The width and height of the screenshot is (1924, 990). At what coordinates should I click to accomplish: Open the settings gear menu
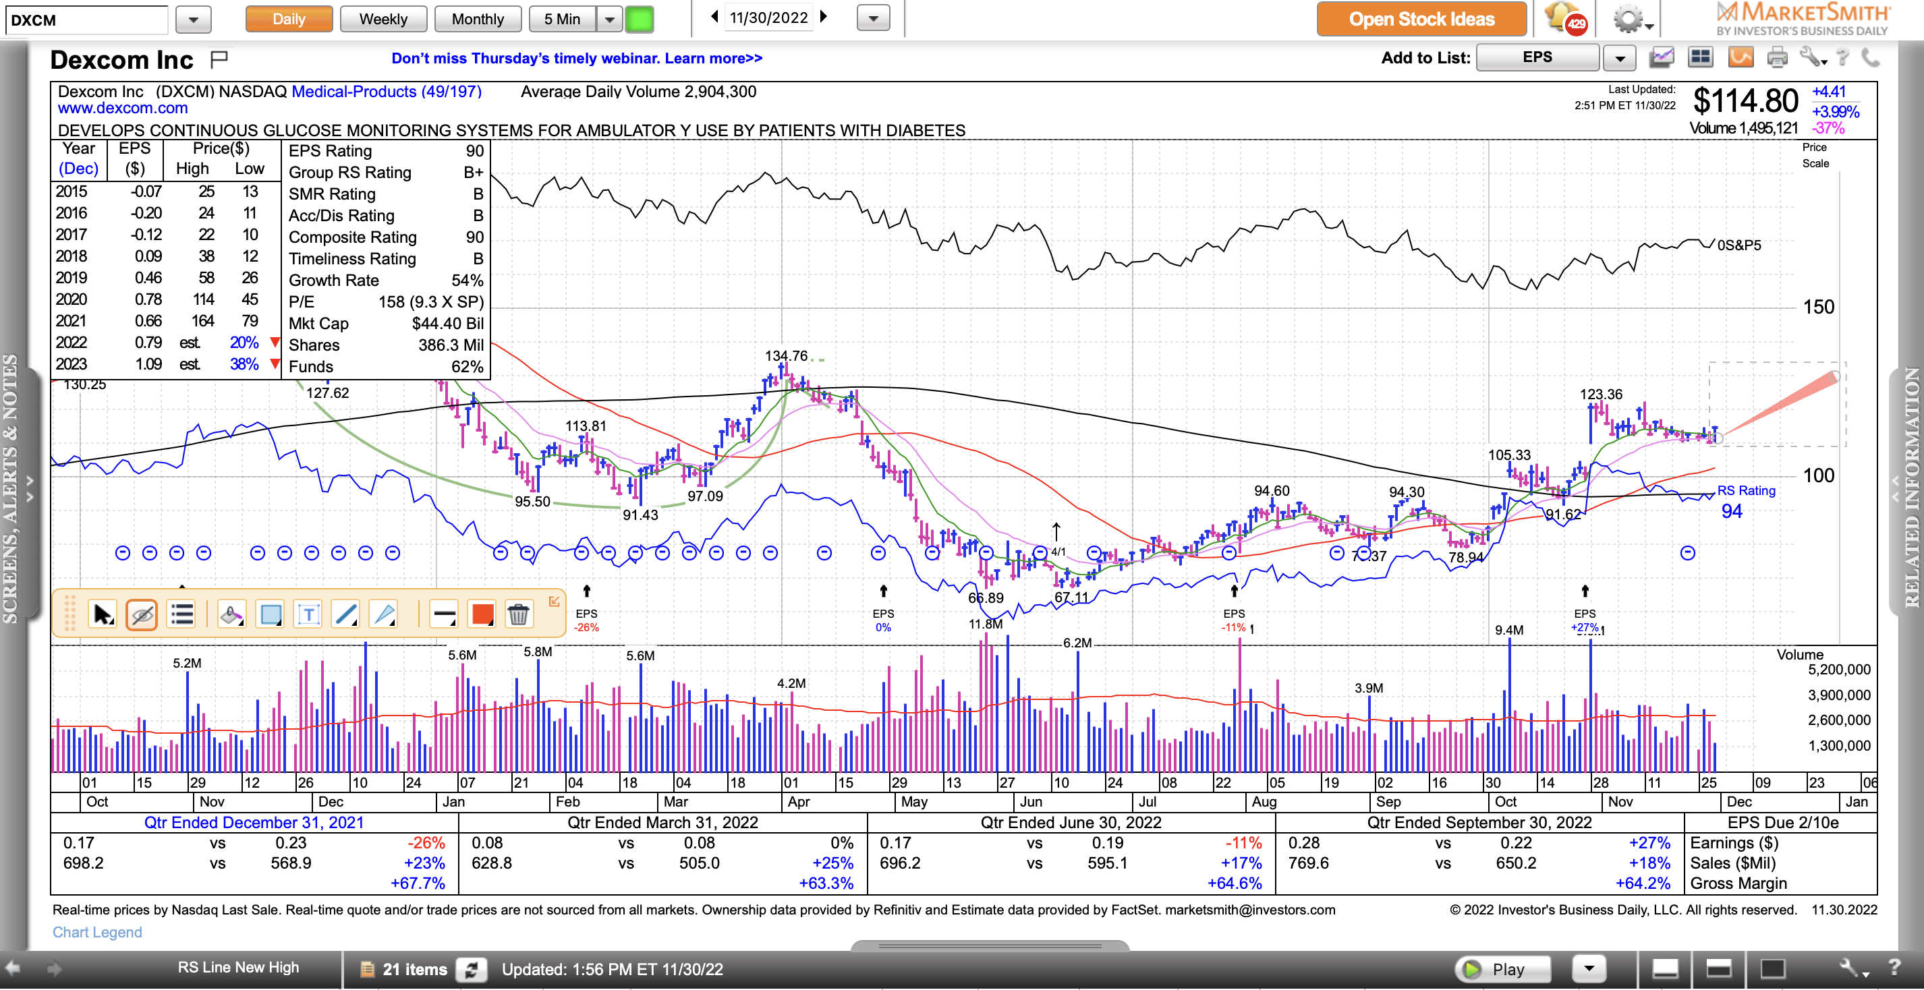1632,20
